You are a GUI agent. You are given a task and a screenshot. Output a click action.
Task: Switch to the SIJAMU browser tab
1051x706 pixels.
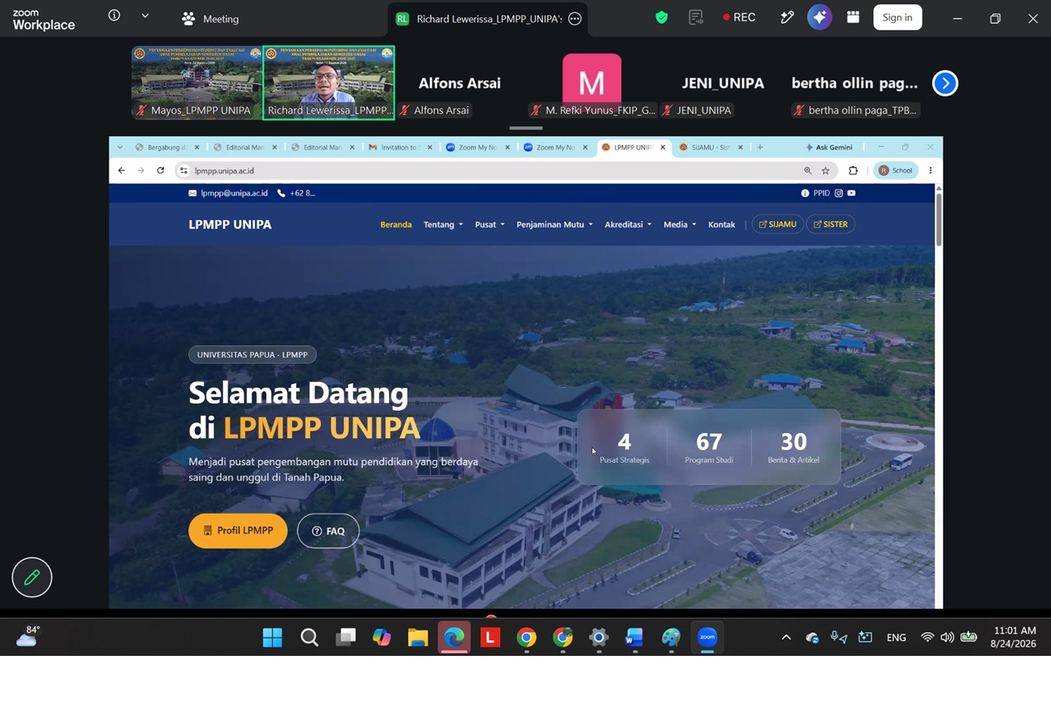710,147
